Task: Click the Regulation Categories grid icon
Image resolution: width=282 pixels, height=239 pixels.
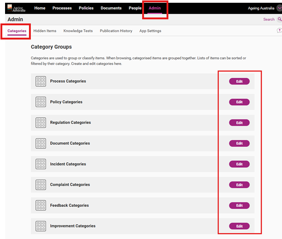Action: click(x=41, y=123)
